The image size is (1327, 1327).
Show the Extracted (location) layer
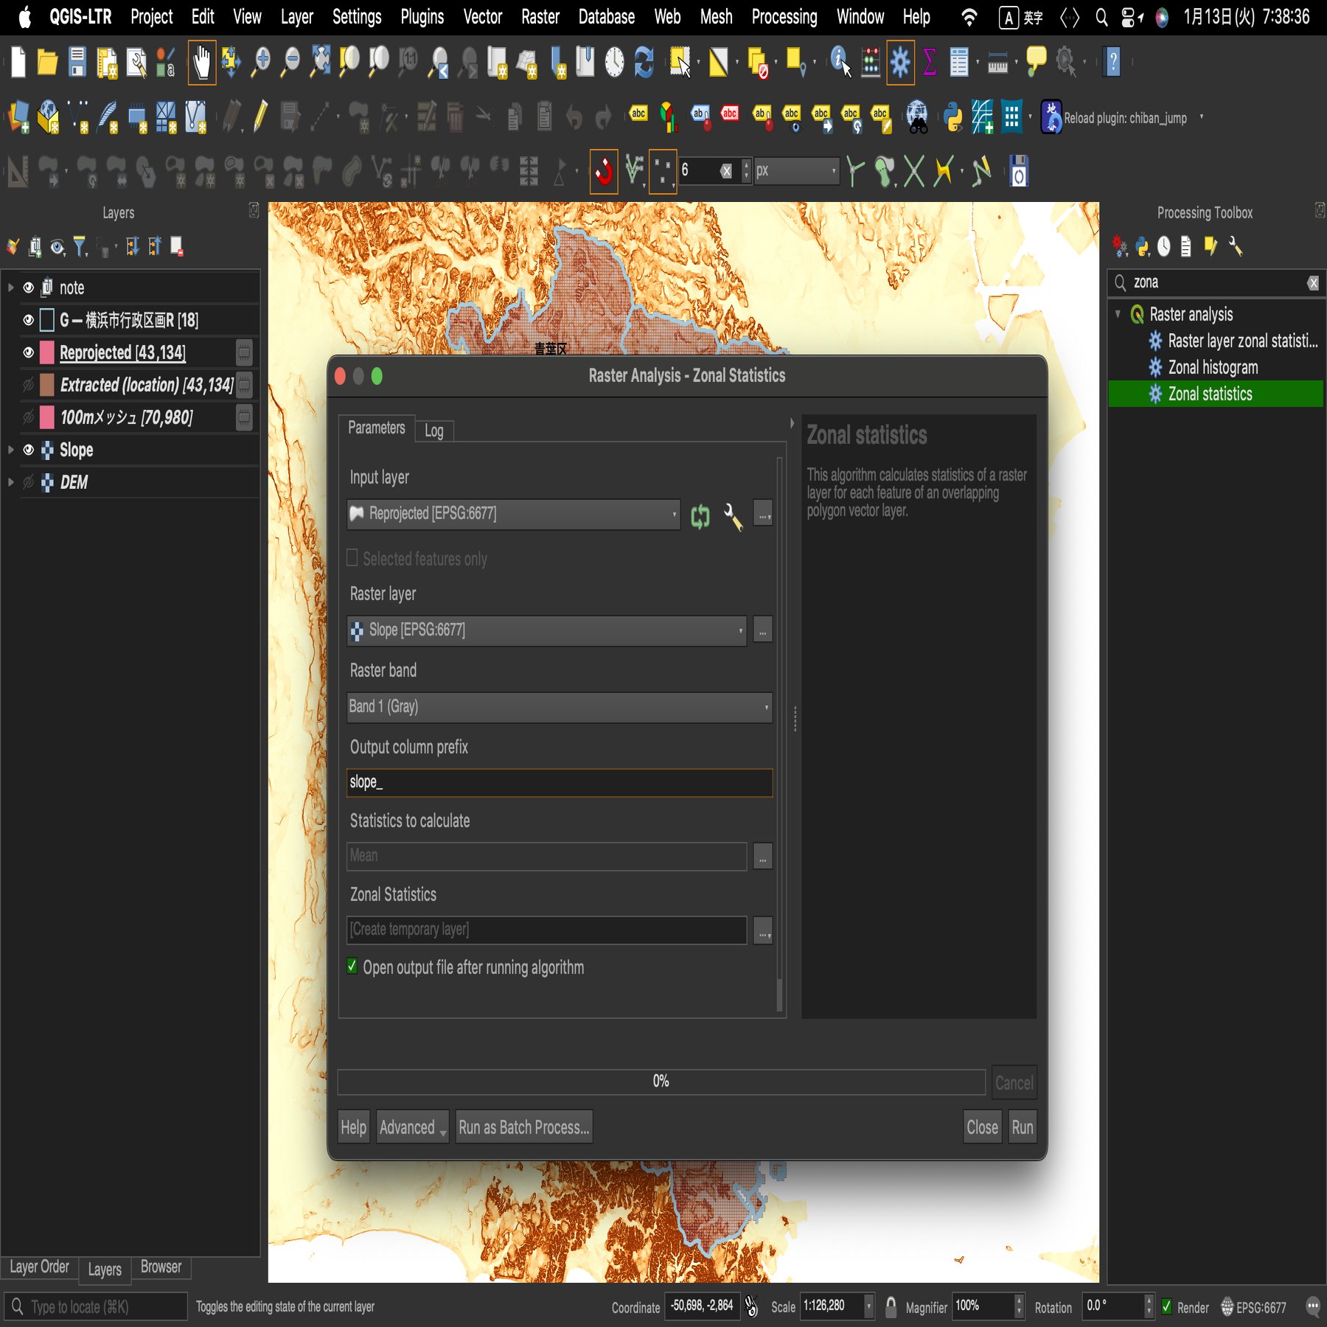pyautogui.click(x=29, y=385)
